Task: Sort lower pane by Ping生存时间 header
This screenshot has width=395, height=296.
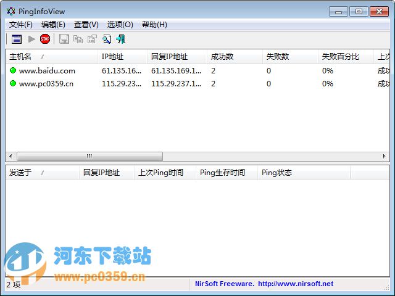Action: coord(227,173)
